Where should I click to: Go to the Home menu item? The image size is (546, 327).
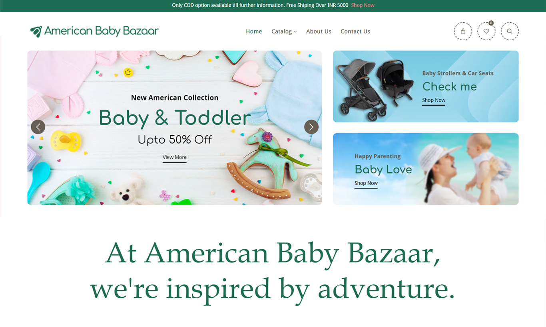point(254,31)
